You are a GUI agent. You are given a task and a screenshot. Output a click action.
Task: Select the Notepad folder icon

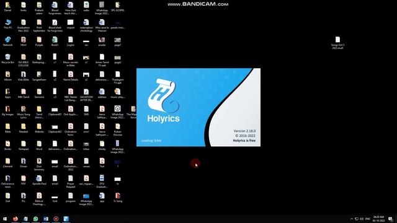click(24, 146)
